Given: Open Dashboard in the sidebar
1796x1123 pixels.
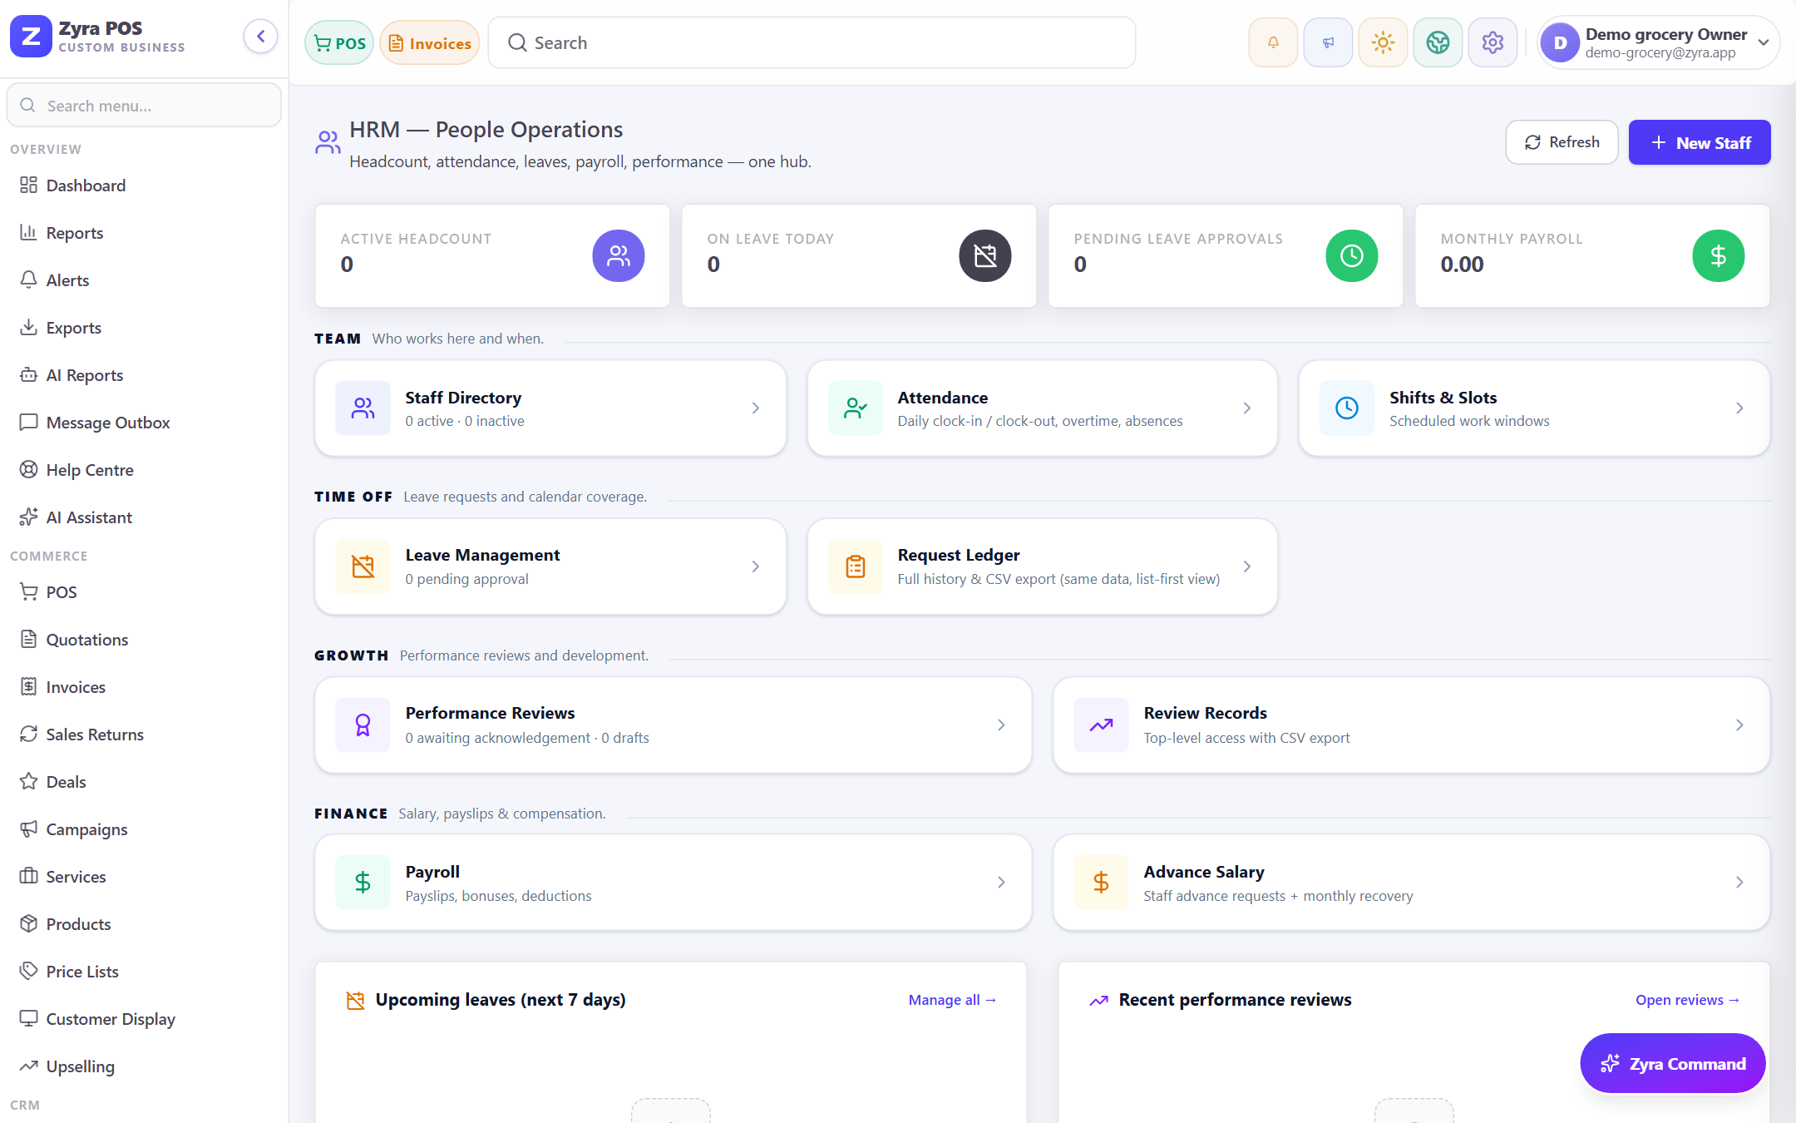Looking at the screenshot, I should (x=144, y=186).
